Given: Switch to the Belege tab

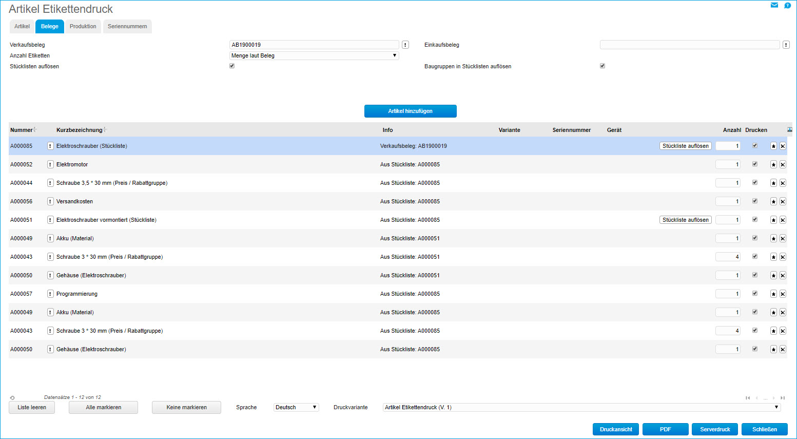Looking at the screenshot, I should click(x=50, y=26).
